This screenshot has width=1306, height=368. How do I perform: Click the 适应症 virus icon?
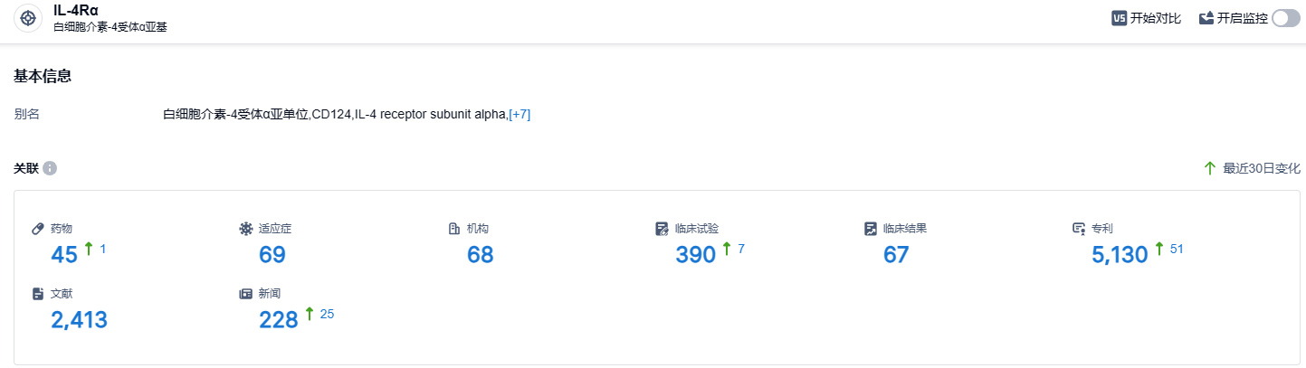245,229
